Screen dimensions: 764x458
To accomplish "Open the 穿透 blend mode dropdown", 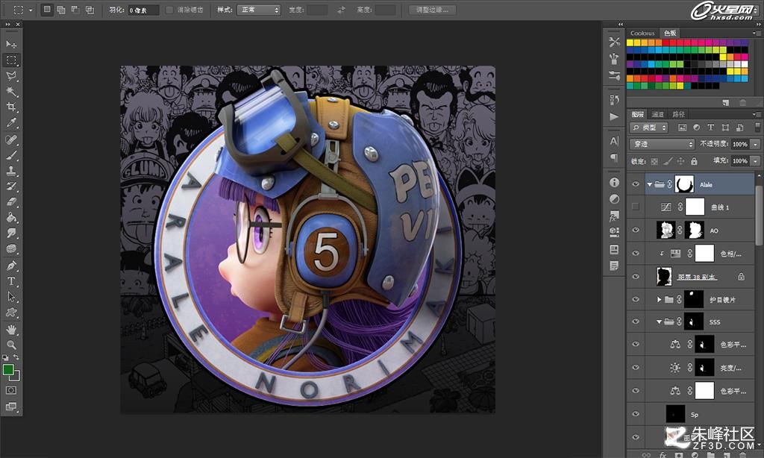I will click(662, 144).
